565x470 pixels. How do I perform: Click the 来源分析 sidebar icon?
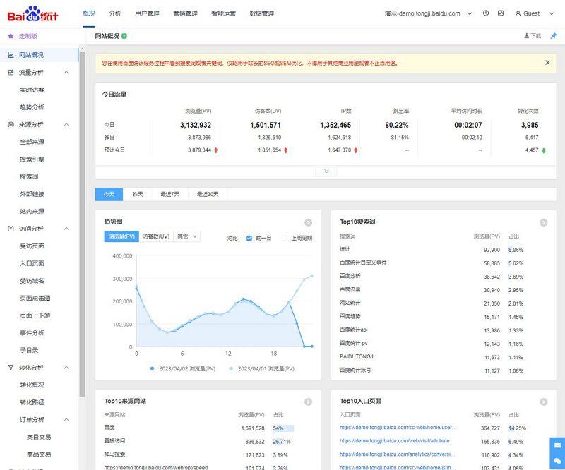[x=11, y=125]
